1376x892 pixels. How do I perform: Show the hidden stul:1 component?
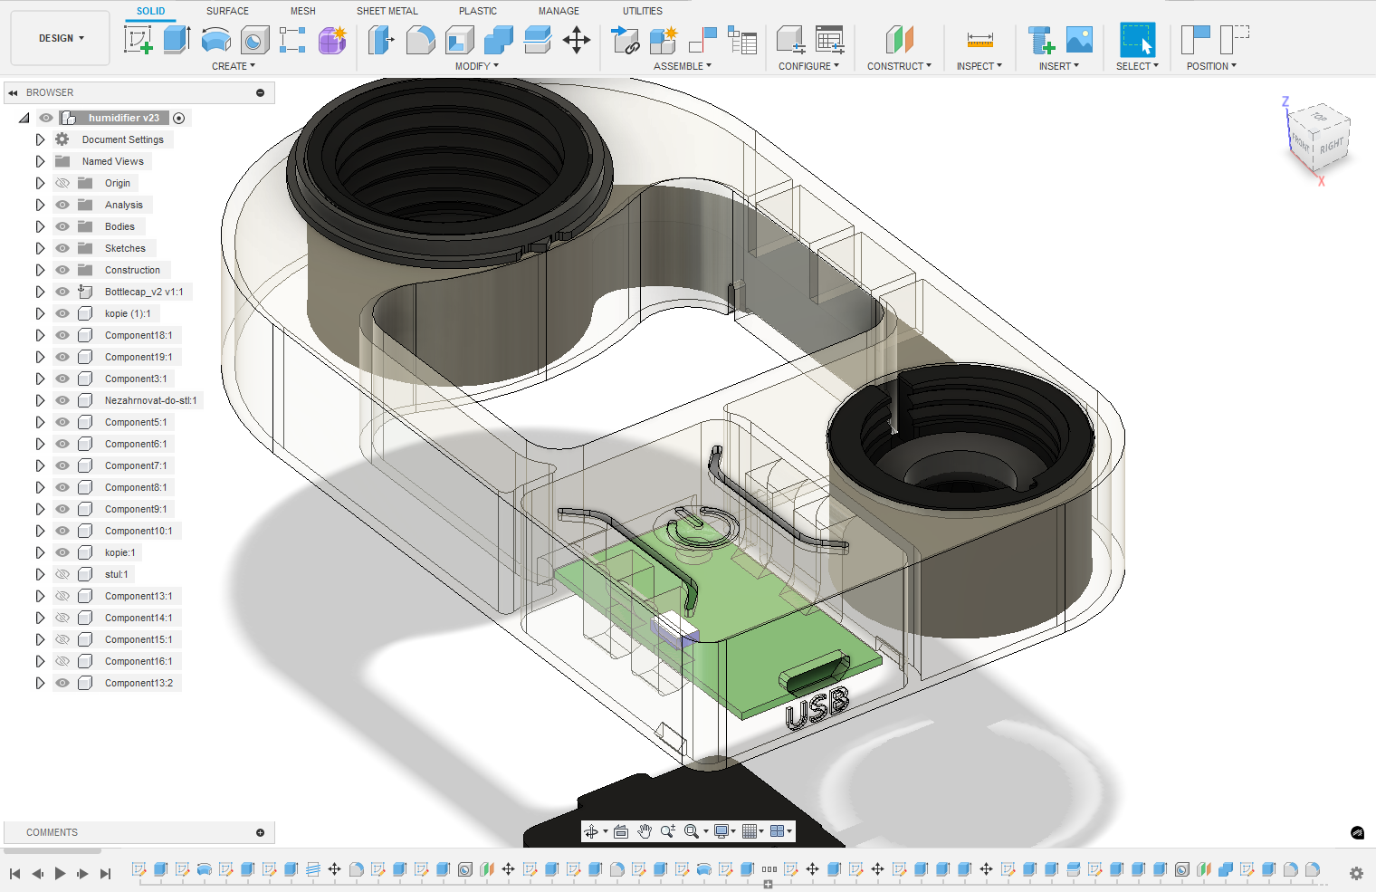pyautogui.click(x=62, y=574)
